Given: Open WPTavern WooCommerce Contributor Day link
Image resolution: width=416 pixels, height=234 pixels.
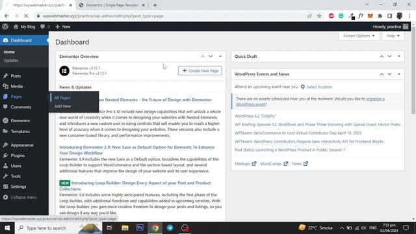Looking at the screenshot, I should pos(298,133).
